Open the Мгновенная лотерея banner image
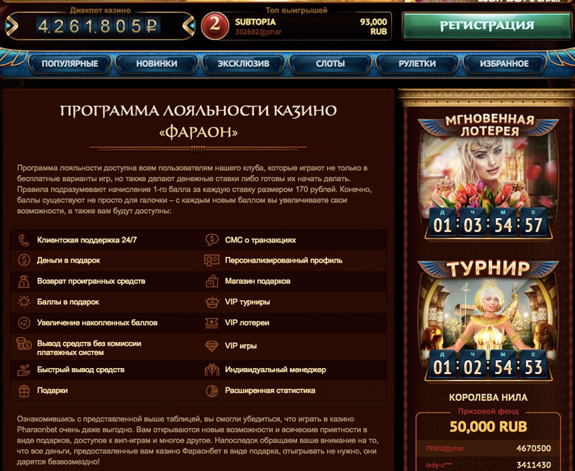The height and width of the screenshot is (471, 575). coord(488,178)
